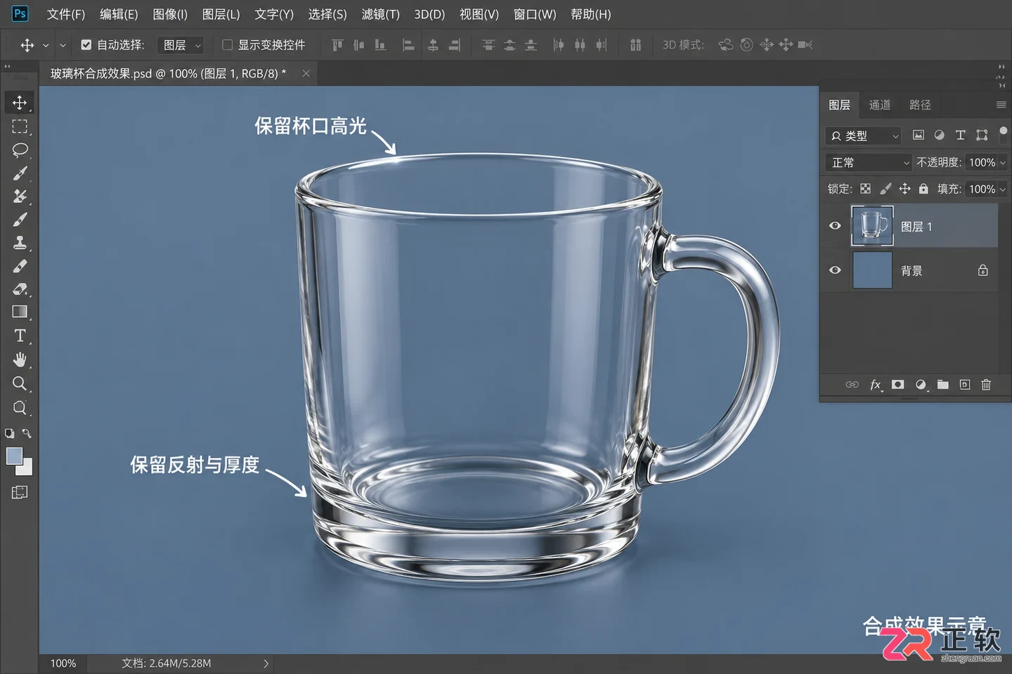
Task: Switch to the 通道 tab
Action: click(x=880, y=105)
